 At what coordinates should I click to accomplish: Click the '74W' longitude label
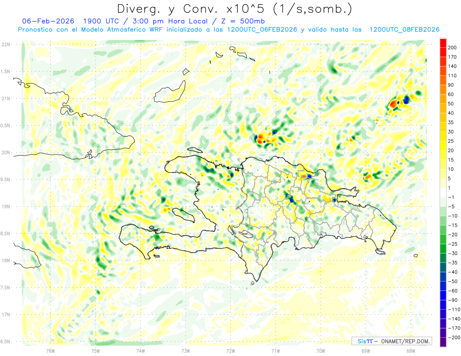coord(140,351)
